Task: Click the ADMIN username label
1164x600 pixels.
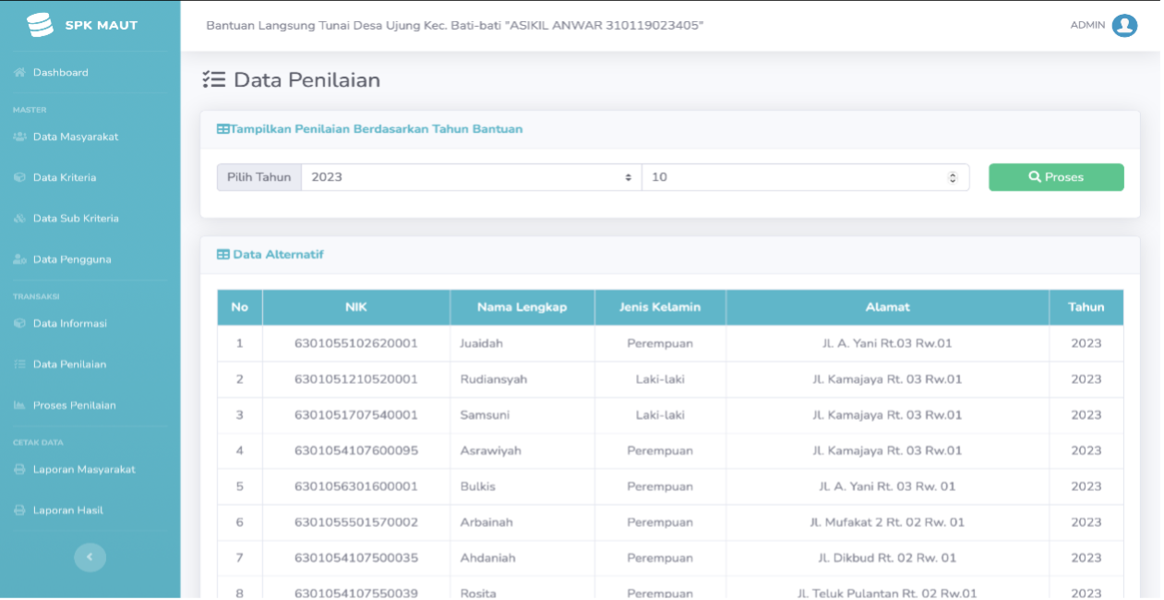Action: pos(1087,26)
